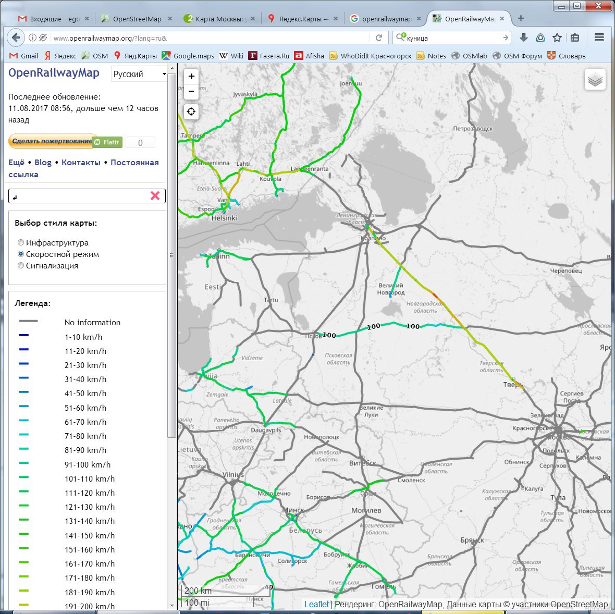Viewport: 615px width, 614px height.
Task: Open the WhoDidIt Красногорск feed bookmark
Action: (371, 56)
